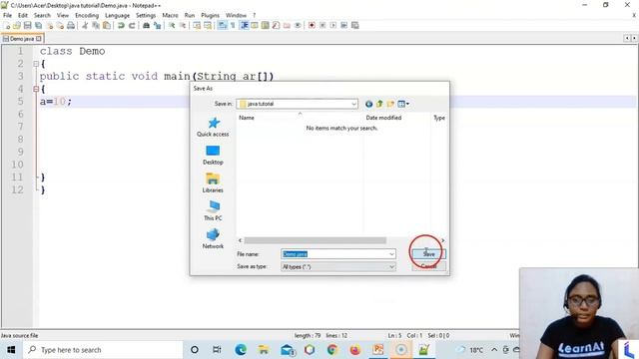This screenshot has width=639, height=359.
Task: Open the Language menu
Action: 117,15
